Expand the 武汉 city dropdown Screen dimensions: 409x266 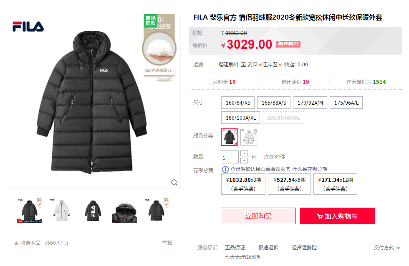255,65
